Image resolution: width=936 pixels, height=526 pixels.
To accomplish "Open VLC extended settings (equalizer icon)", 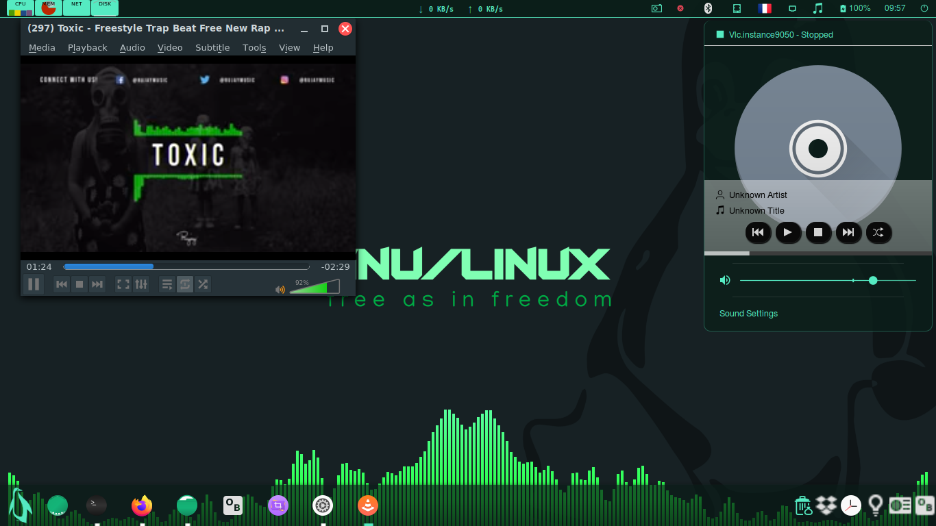I will [140, 284].
